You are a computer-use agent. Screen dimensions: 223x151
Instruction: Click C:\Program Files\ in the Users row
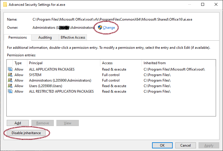157,86
